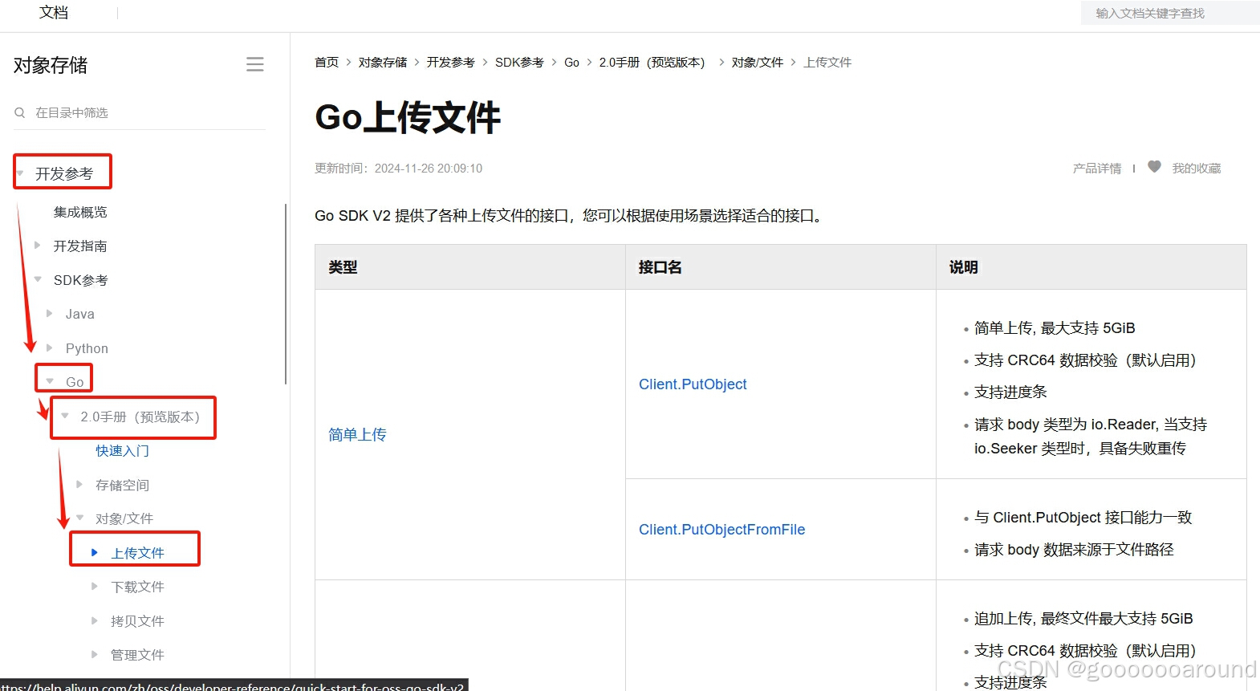Toggle the sidebar hamburger menu icon
1260x691 pixels.
tap(255, 64)
